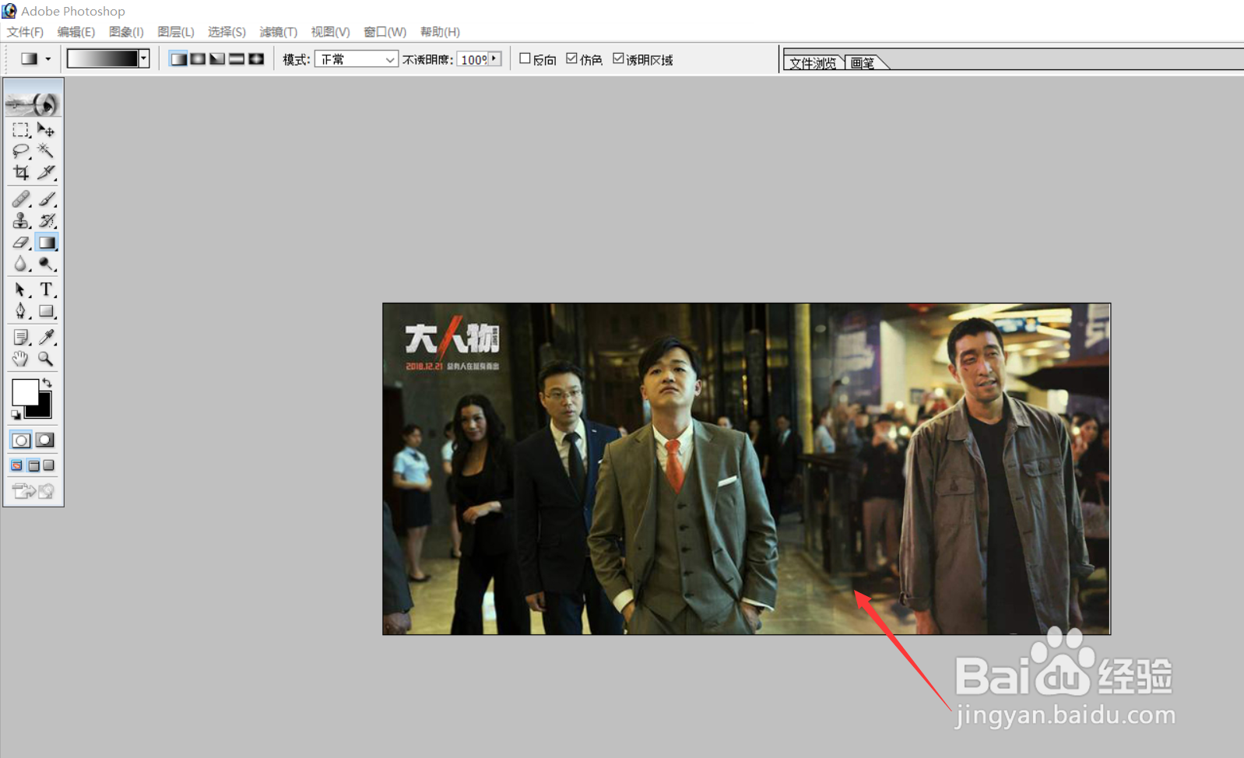Enable the 反向 (Reverse) checkbox
1244x758 pixels.
pyautogui.click(x=525, y=58)
